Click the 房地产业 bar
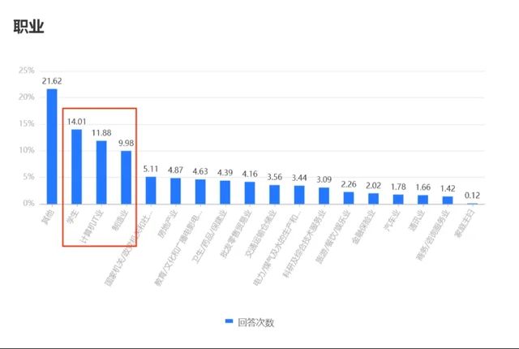The width and height of the screenshot is (519, 349). [x=175, y=191]
